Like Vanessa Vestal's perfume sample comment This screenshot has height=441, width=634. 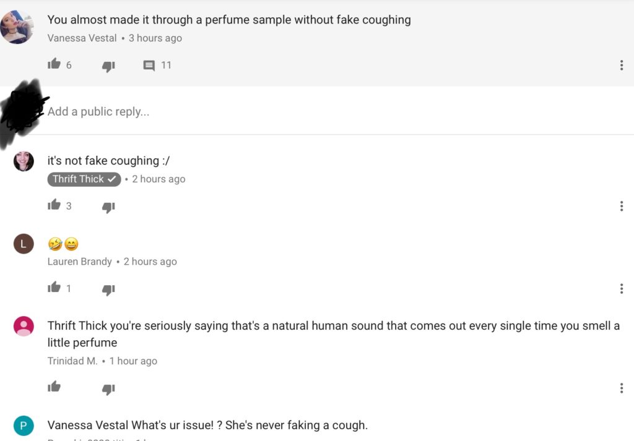(x=54, y=64)
